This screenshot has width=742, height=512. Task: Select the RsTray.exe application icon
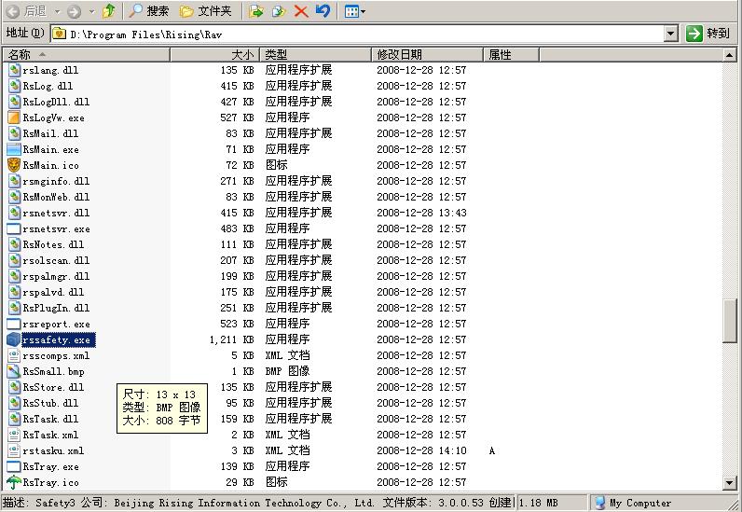coord(14,466)
